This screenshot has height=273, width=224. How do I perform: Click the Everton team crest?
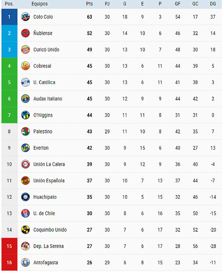25,148
